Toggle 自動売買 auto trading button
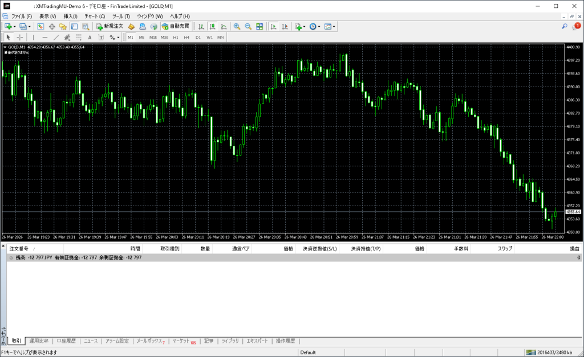This screenshot has height=357, width=584. click(176, 26)
